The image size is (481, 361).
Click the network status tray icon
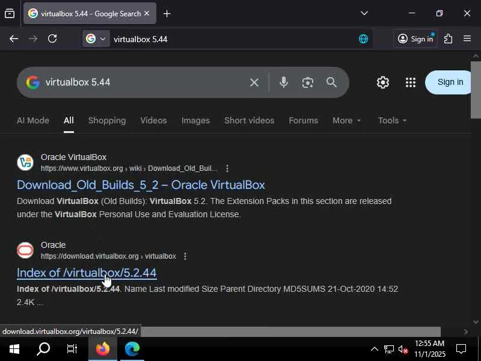pos(389,350)
